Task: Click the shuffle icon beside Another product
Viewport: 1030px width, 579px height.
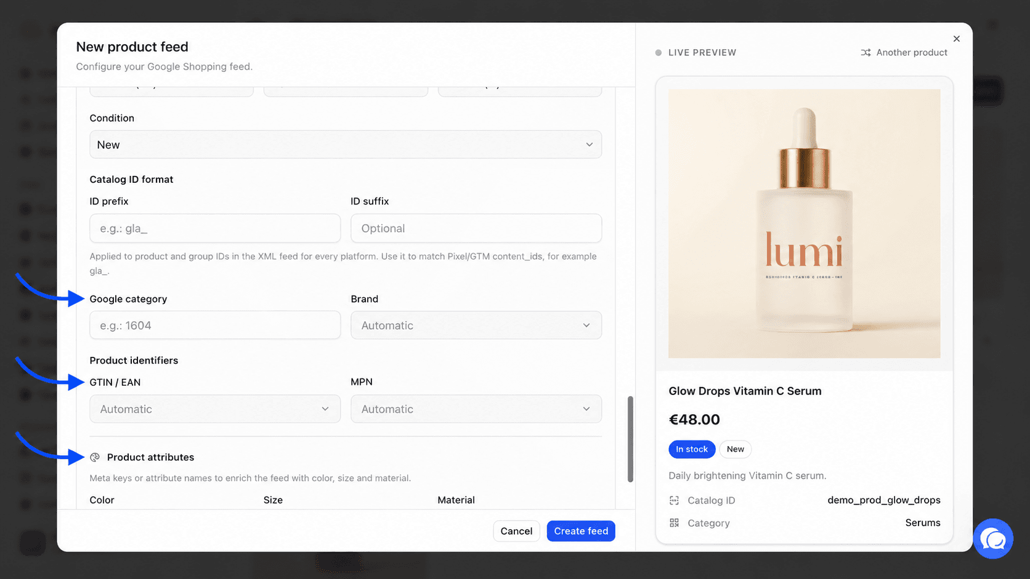Action: [x=866, y=53]
